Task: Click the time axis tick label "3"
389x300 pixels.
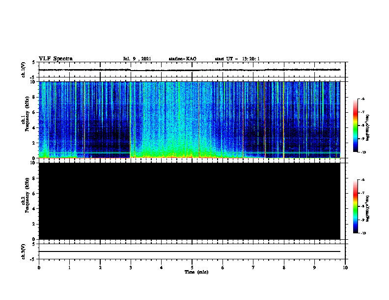Action: (x=131, y=268)
